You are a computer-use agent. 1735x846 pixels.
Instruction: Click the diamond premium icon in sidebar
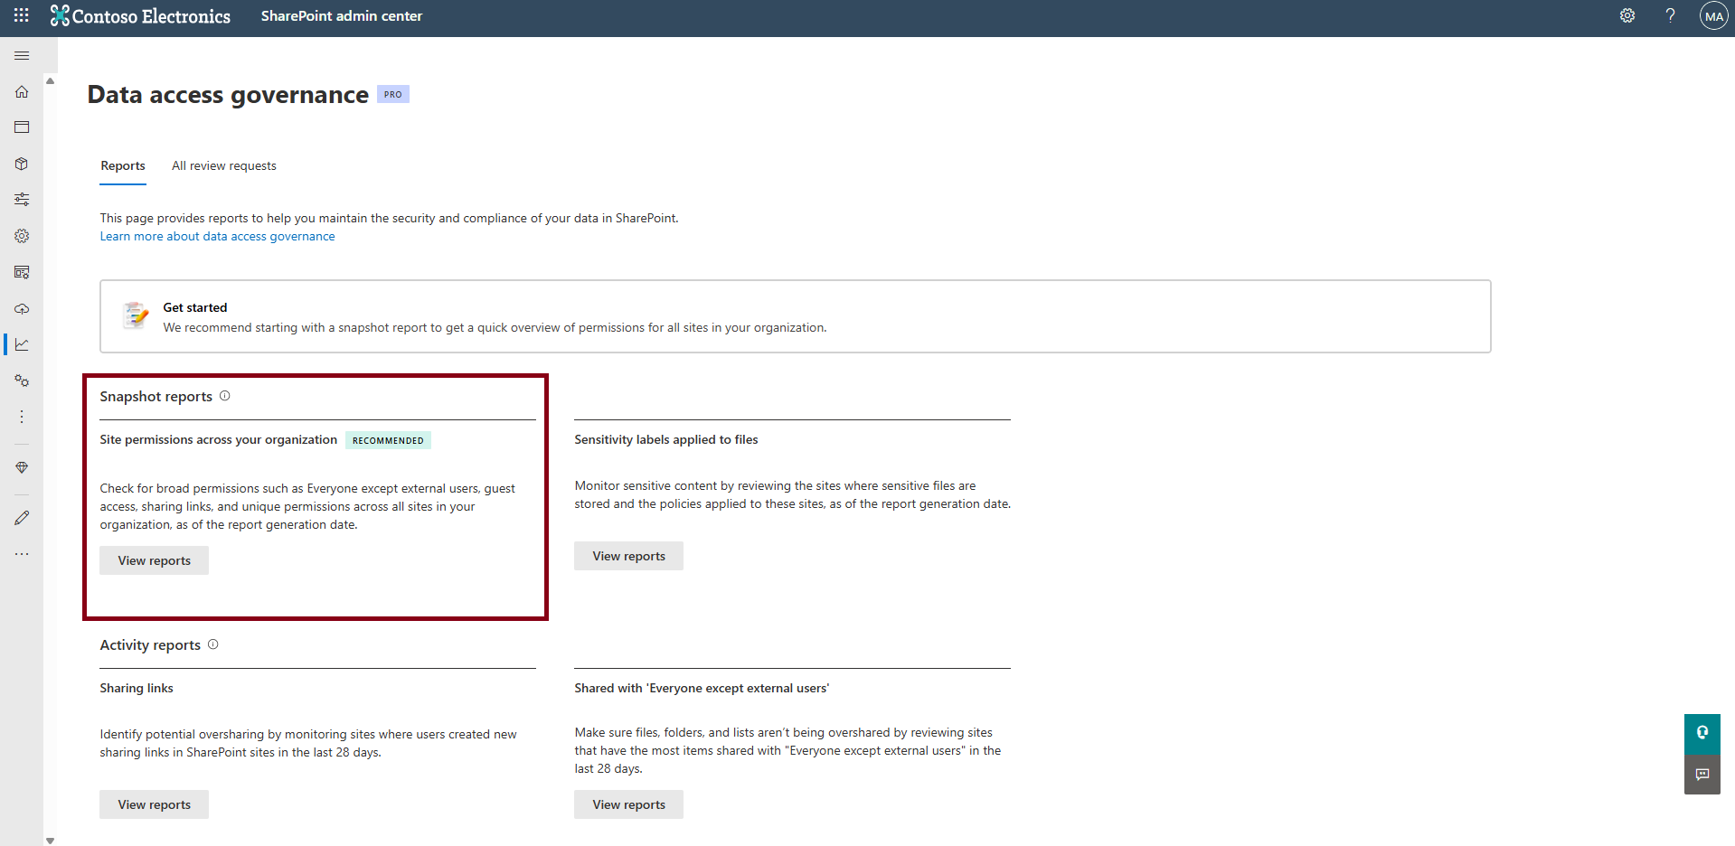tap(22, 467)
